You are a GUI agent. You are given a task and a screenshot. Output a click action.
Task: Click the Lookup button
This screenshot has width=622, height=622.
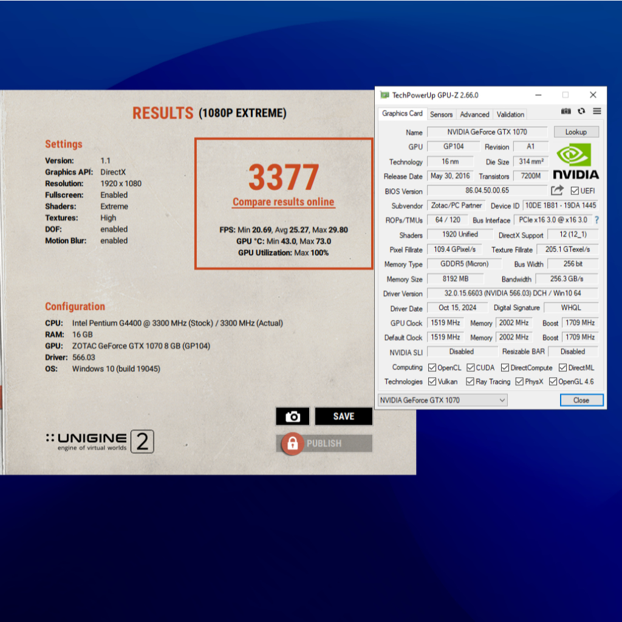click(x=576, y=132)
